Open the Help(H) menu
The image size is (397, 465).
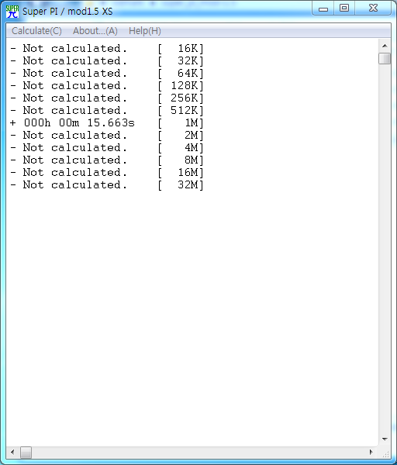145,31
